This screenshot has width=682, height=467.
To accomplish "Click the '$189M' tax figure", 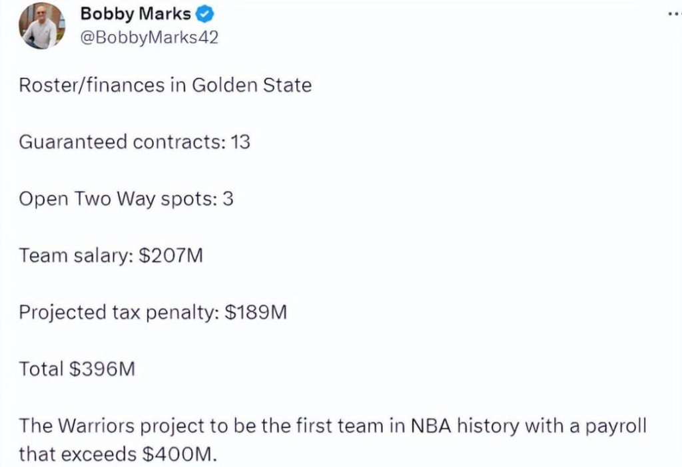I will coord(256,313).
